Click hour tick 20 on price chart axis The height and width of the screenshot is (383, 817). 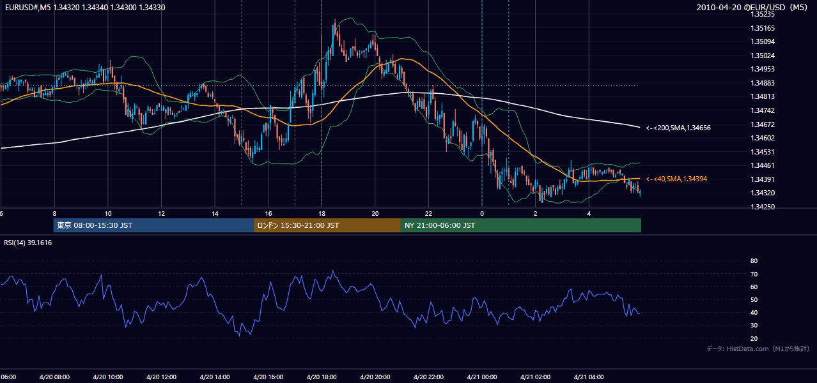[x=375, y=213]
